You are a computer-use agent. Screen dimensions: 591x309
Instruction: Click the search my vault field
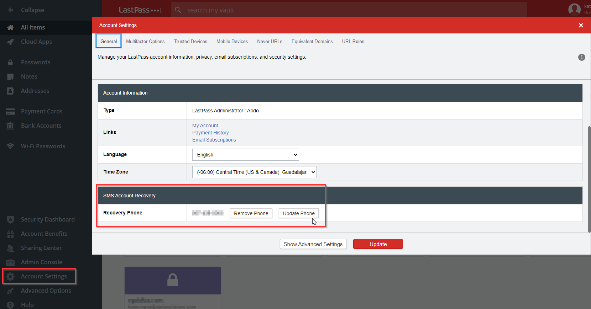point(349,10)
